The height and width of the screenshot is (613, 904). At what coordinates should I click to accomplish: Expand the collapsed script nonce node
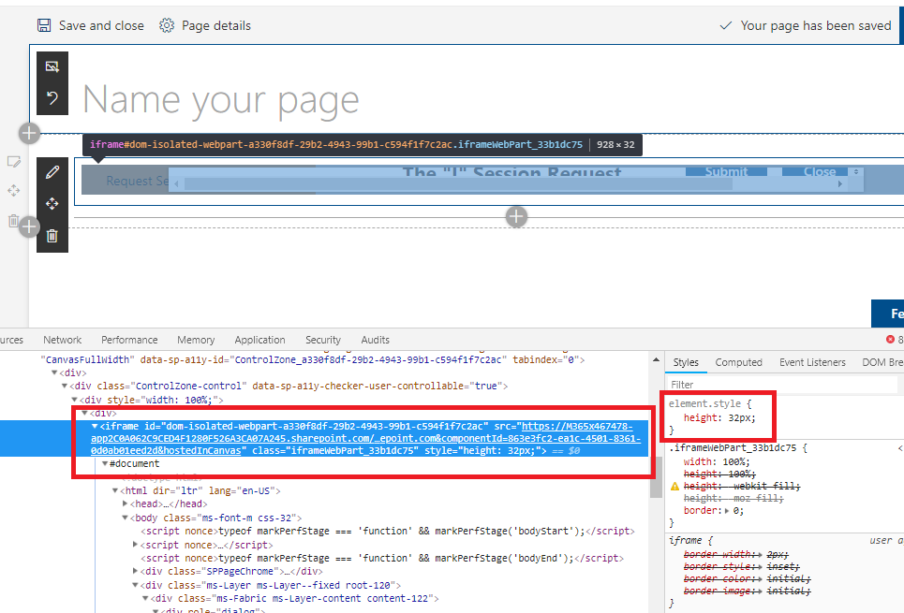tap(136, 545)
